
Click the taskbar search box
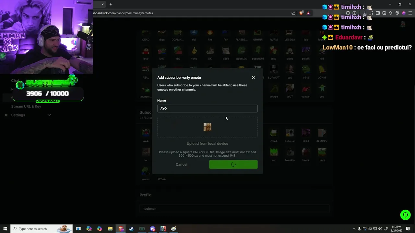point(41,229)
